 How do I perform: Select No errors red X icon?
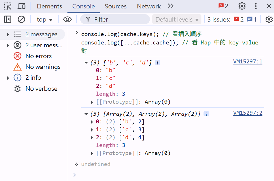pos(17,56)
